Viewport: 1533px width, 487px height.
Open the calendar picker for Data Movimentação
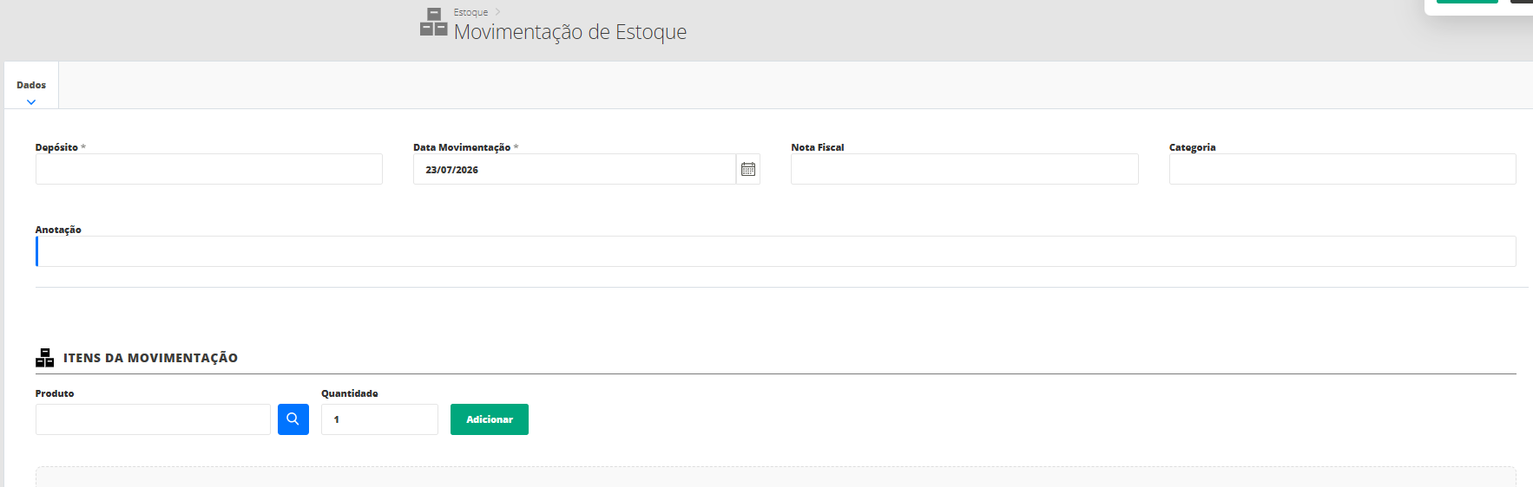coord(748,169)
